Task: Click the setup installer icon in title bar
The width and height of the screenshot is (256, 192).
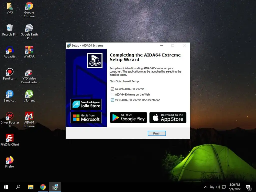Action: click(68, 45)
